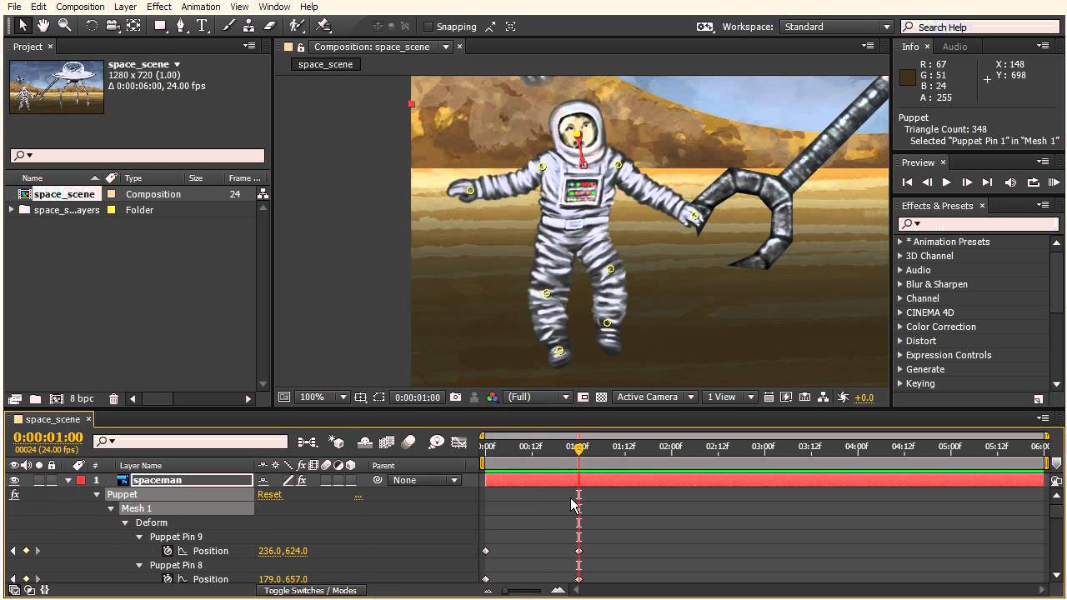Enable the Snapping checkbox
The image size is (1067, 600).
428,27
